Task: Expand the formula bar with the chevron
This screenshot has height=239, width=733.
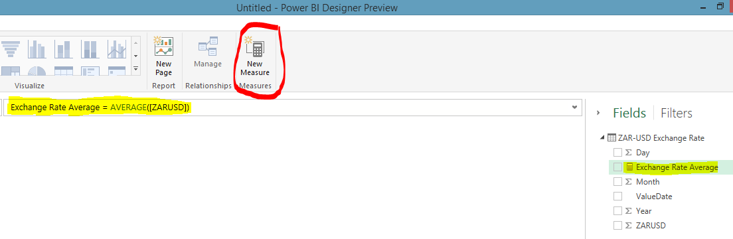Action: click(574, 108)
